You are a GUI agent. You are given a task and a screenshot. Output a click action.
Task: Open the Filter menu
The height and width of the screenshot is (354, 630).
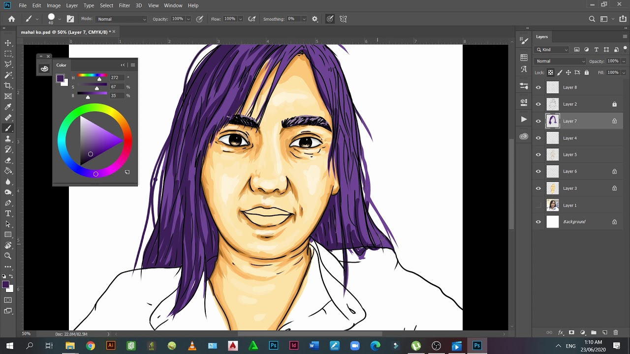coord(125,5)
